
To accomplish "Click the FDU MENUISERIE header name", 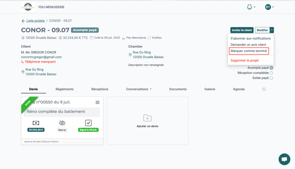I will pos(52,7).
